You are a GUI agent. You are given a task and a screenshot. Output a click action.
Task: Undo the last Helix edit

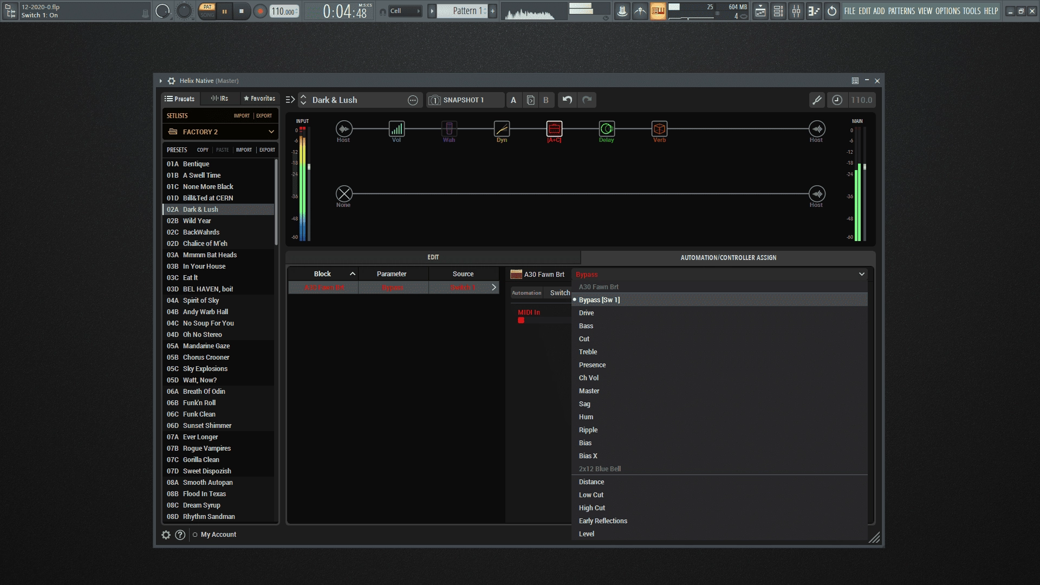pyautogui.click(x=567, y=100)
